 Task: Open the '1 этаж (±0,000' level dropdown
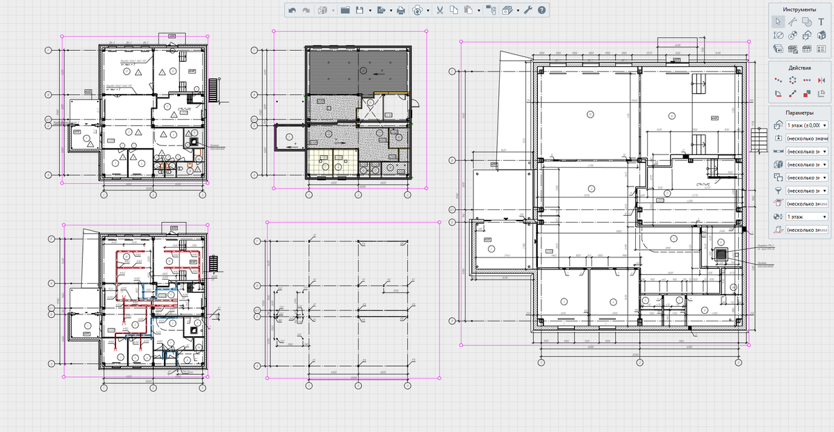click(x=806, y=125)
